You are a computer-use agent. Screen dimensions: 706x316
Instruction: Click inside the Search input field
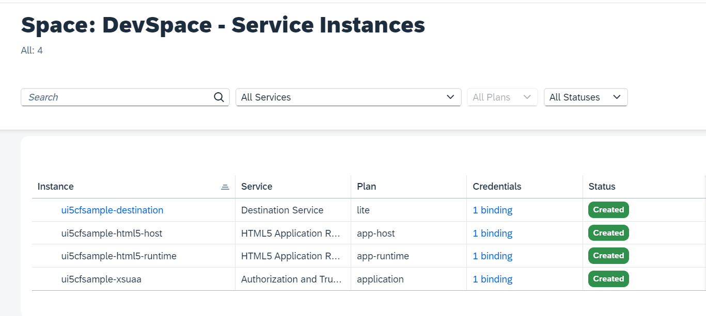coord(103,97)
